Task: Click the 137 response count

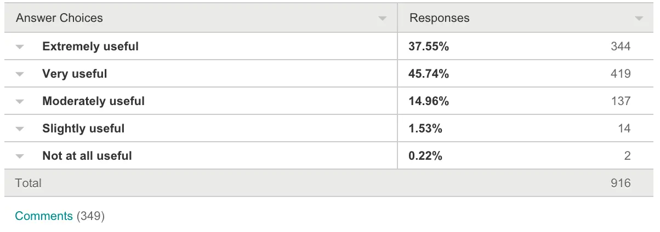Action: [621, 101]
